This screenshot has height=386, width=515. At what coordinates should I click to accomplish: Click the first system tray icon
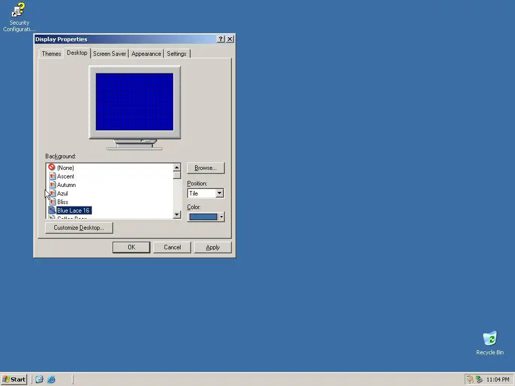coord(470,379)
